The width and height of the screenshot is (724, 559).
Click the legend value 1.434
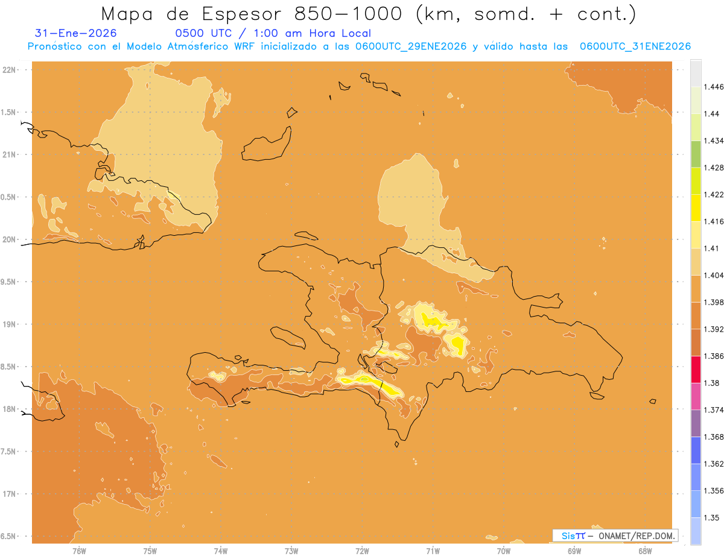713,141
